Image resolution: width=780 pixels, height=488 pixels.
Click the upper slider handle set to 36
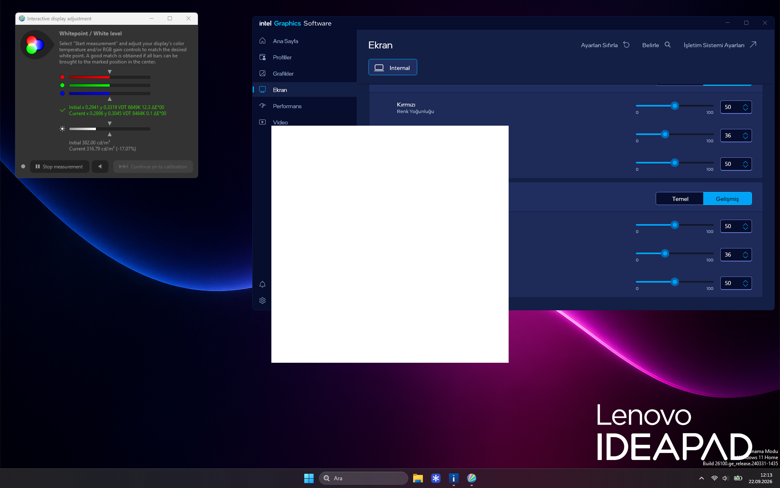pos(665,134)
